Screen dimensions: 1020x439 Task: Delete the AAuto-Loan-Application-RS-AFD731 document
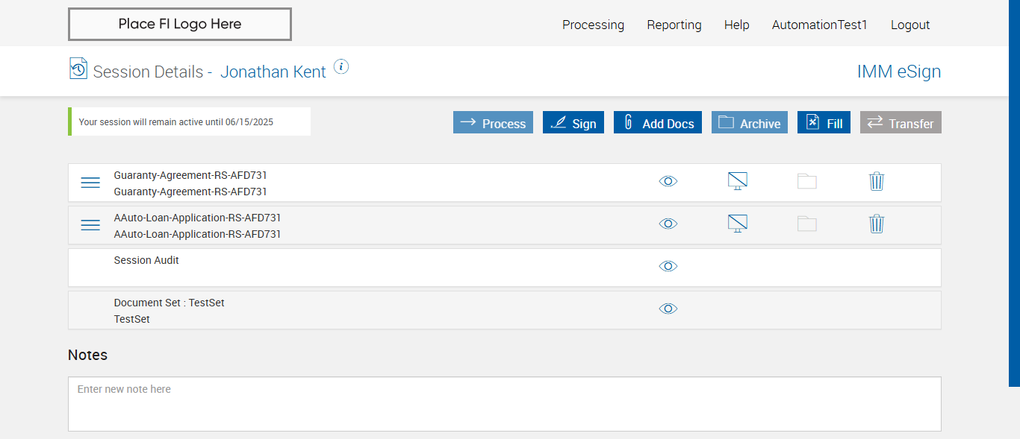click(x=877, y=224)
